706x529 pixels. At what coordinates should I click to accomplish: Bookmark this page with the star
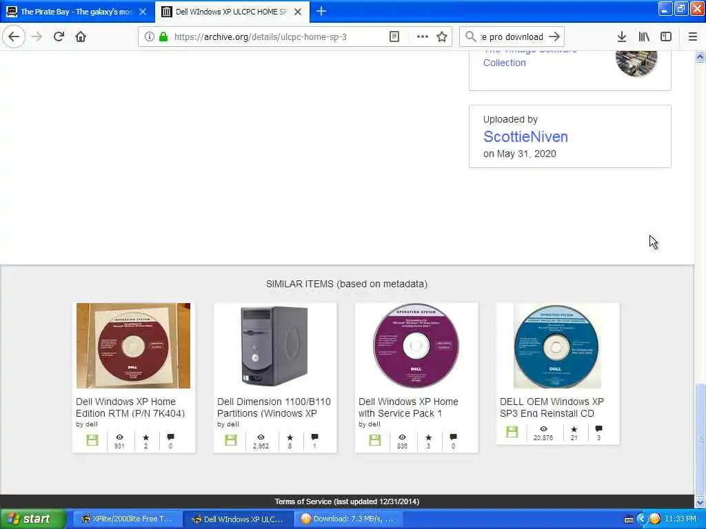[x=442, y=37]
